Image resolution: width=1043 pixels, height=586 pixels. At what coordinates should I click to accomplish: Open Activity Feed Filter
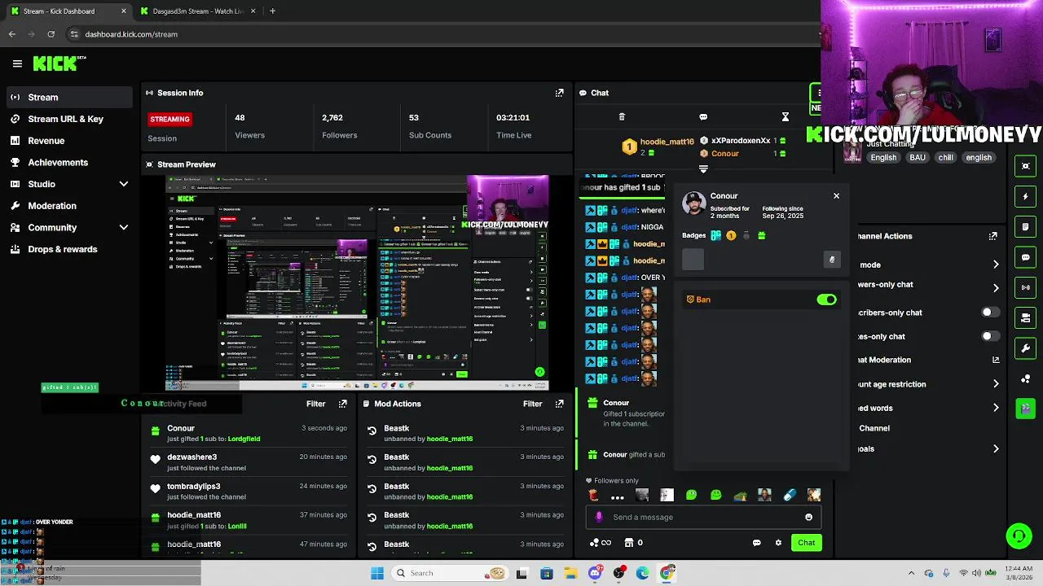tap(315, 404)
